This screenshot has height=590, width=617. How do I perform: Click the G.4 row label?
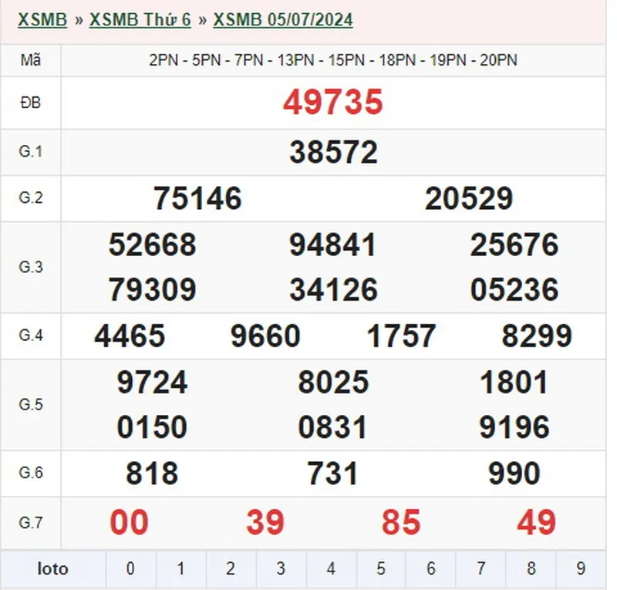point(31,335)
